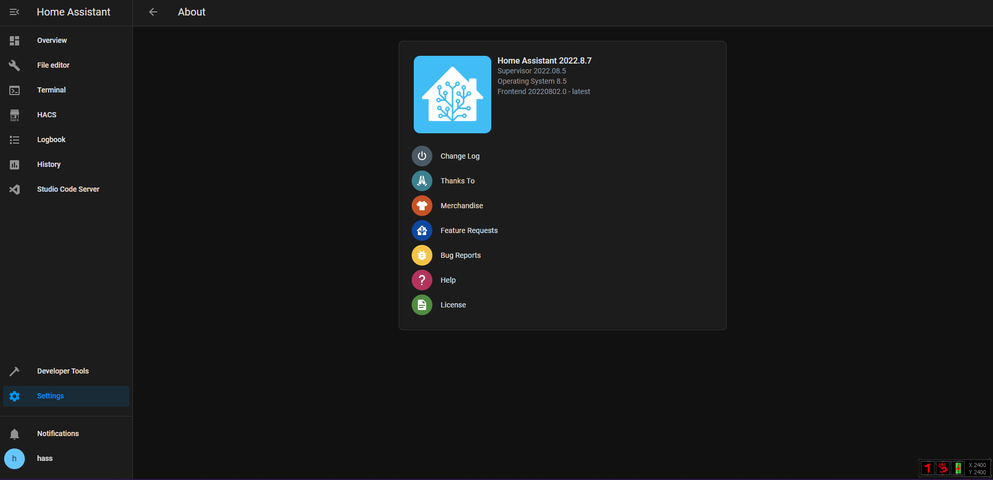Viewport: 993px width, 480px height.
Task: Click the Home Assistant 2022.8.7 version text
Action: click(x=545, y=60)
